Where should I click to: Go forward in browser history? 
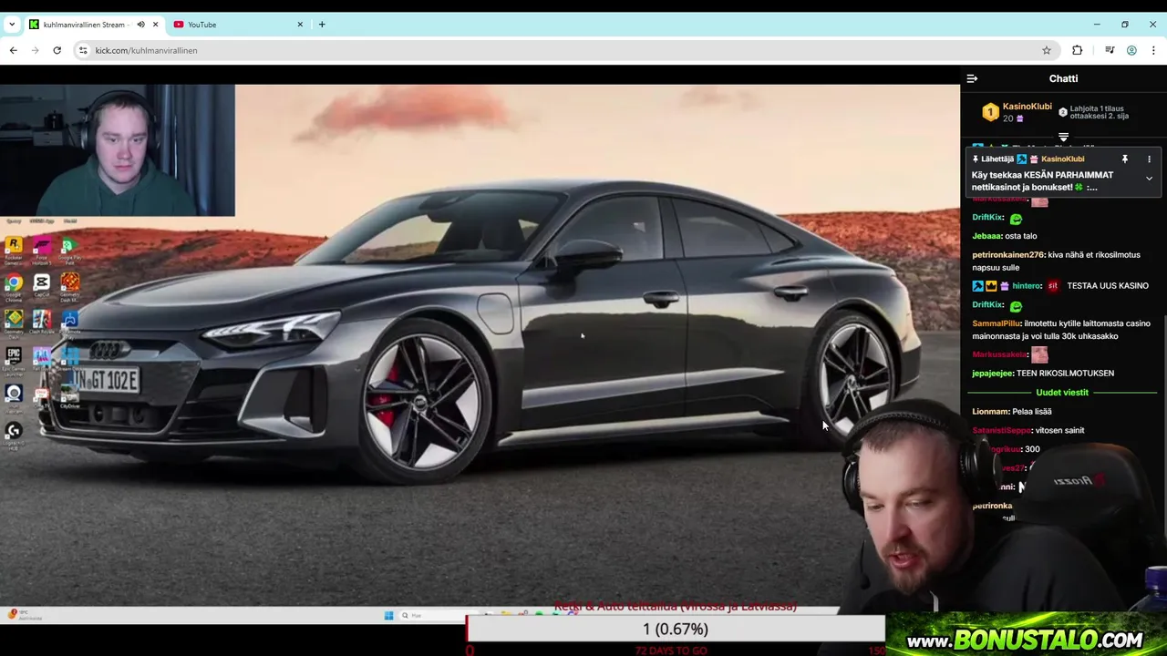point(35,50)
